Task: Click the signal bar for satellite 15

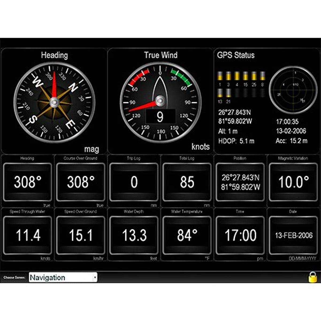Action: [246, 76]
